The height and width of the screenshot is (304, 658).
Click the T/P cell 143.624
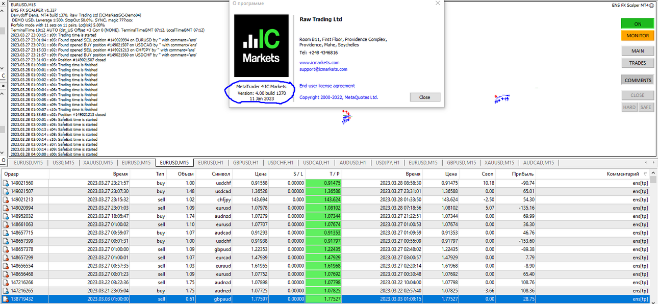tap(324, 199)
